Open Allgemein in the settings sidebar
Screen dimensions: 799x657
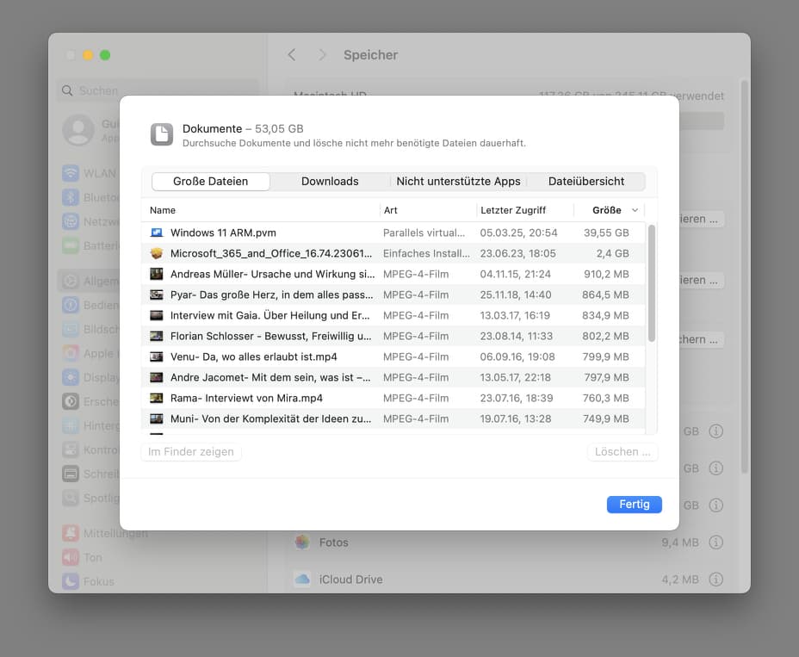90,281
